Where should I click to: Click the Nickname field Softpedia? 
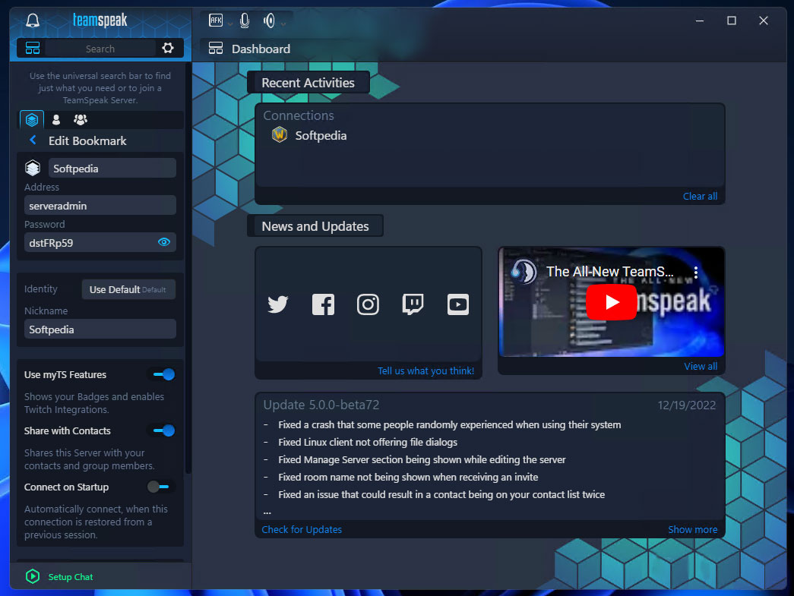(100, 330)
